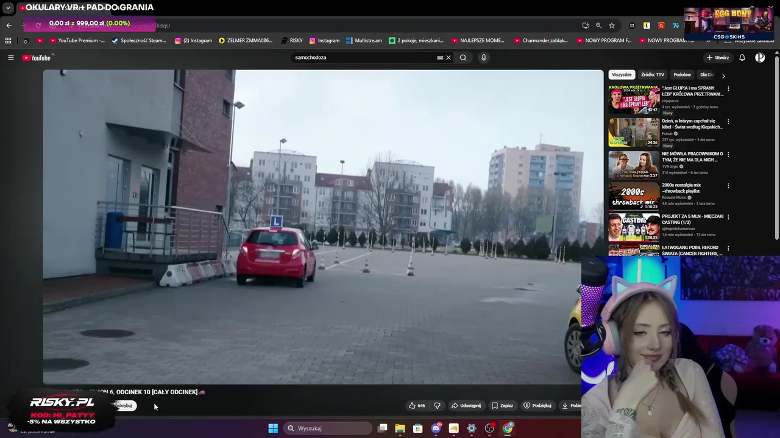Click the Wyszukaj taskbar search box
Viewport: 780px width, 438px height.
click(x=328, y=428)
